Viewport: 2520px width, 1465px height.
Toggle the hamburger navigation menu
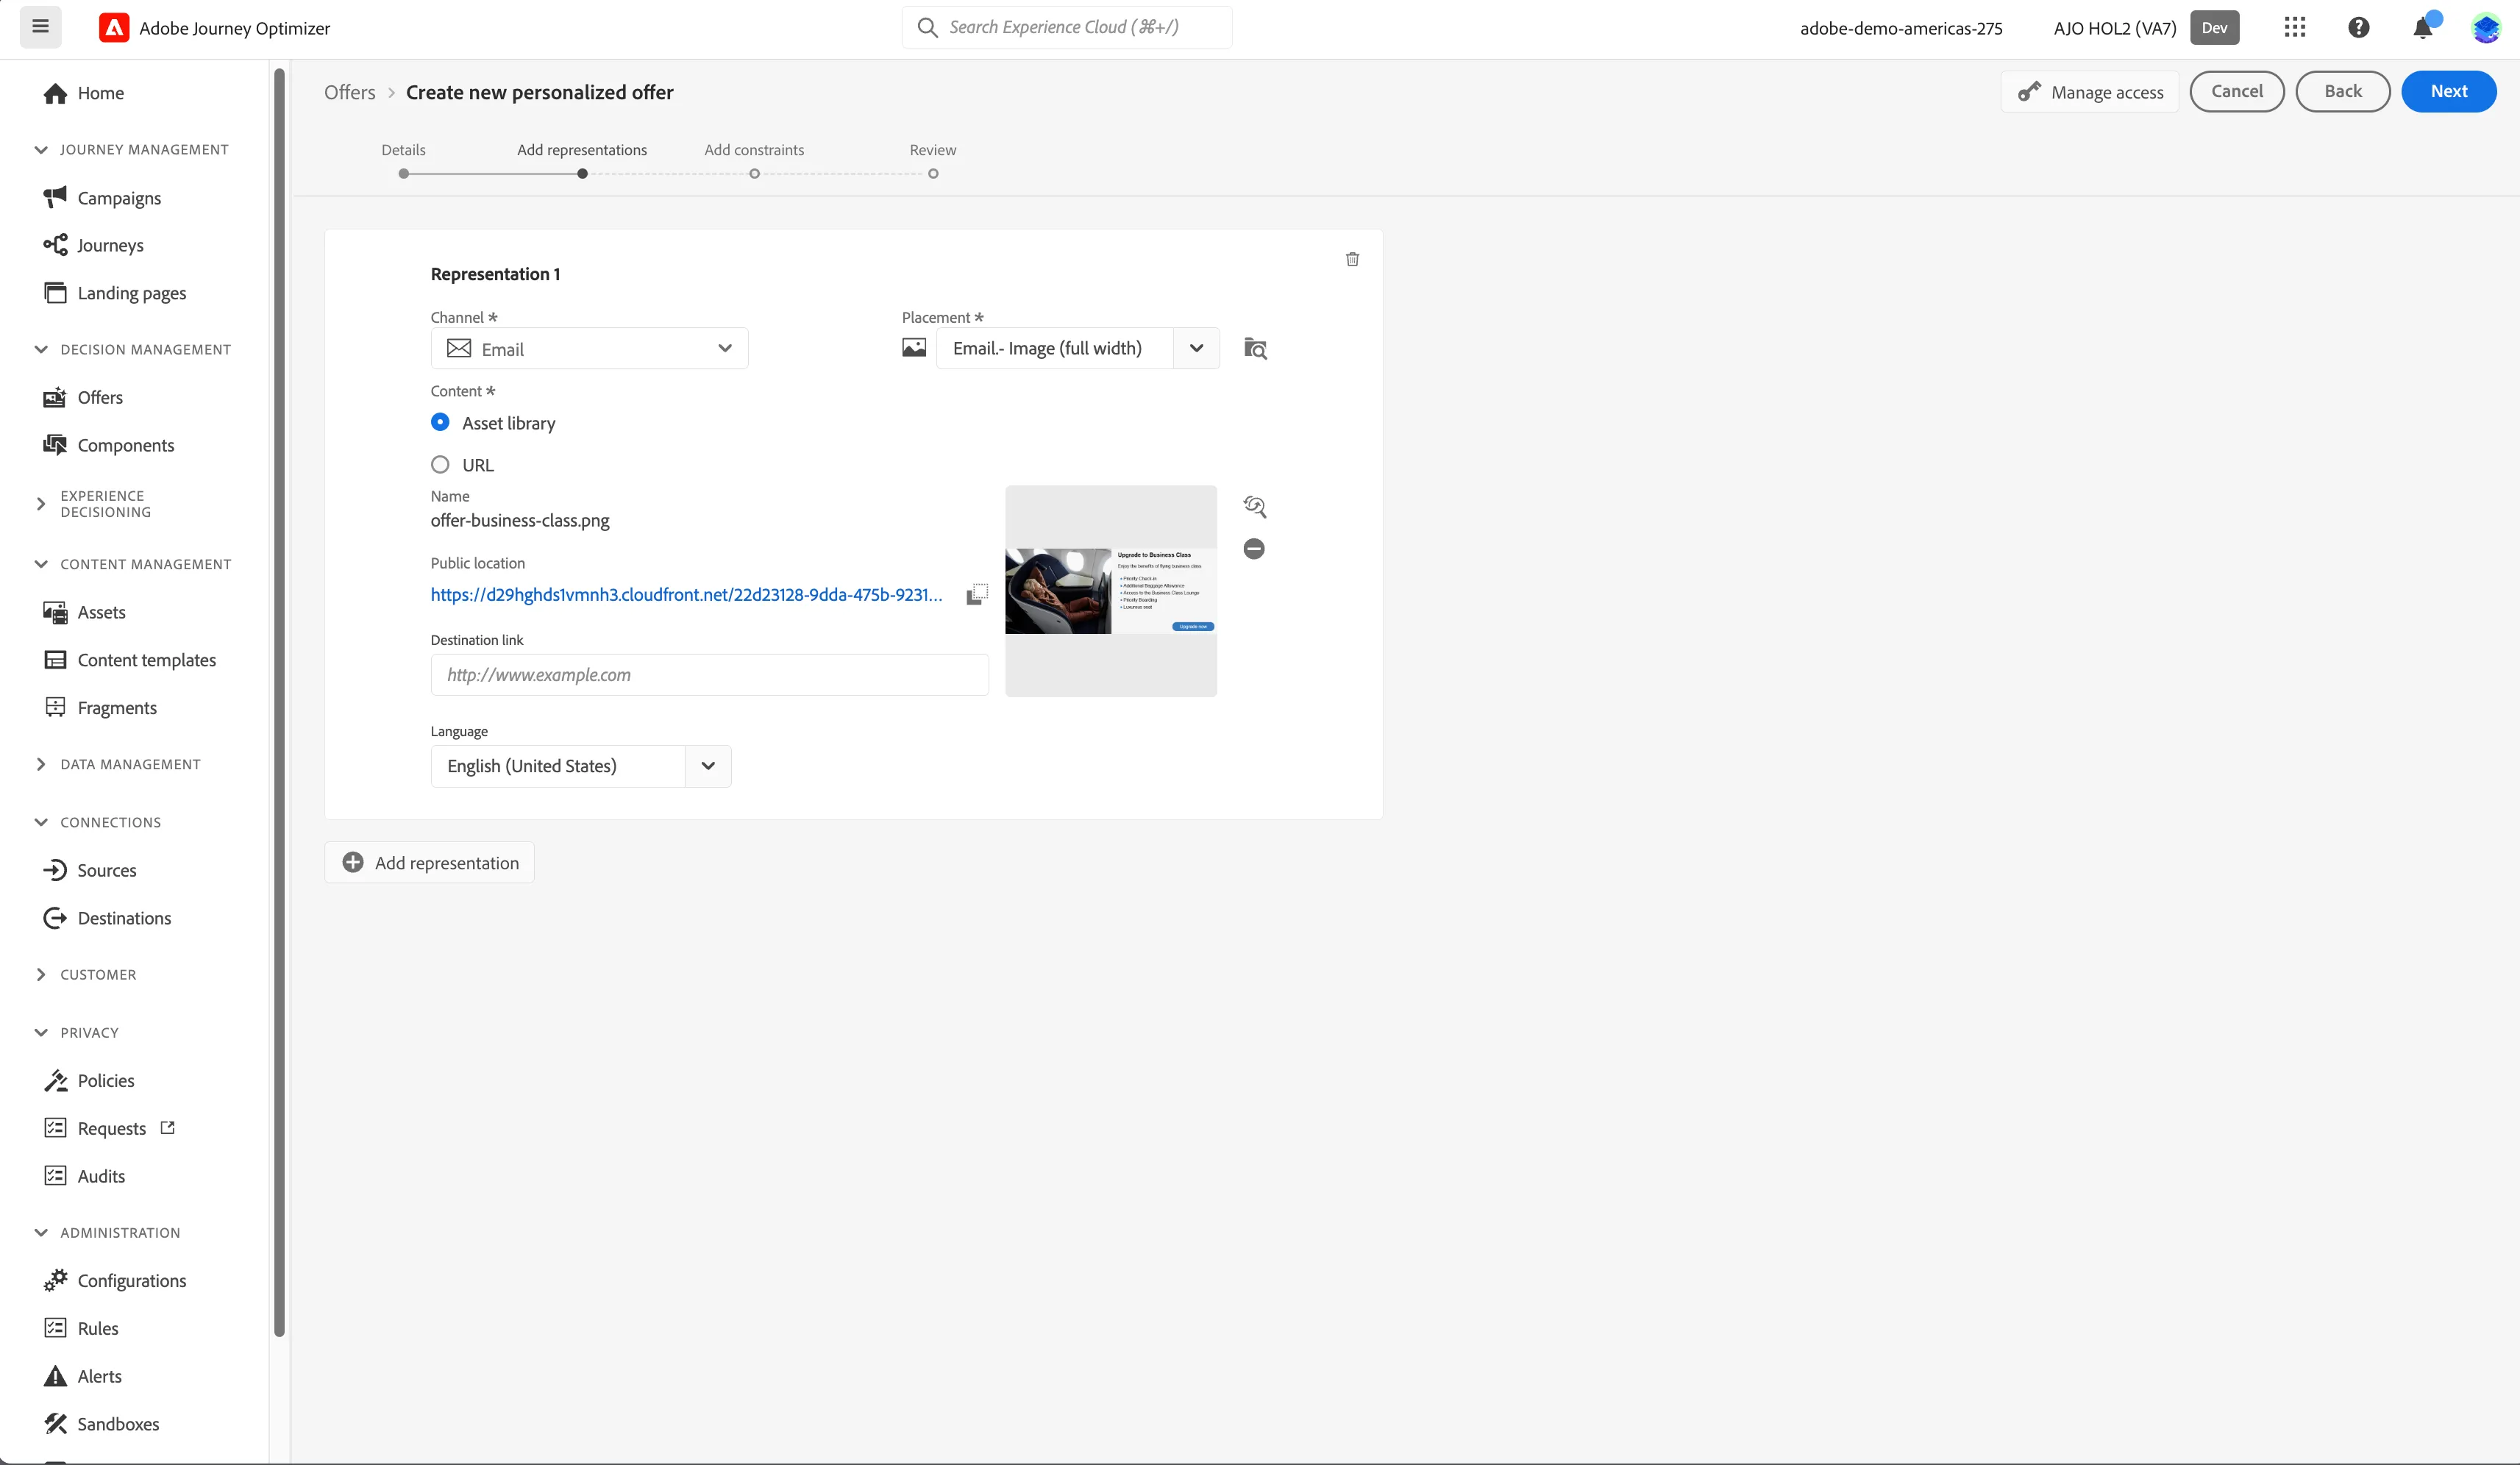pyautogui.click(x=41, y=27)
